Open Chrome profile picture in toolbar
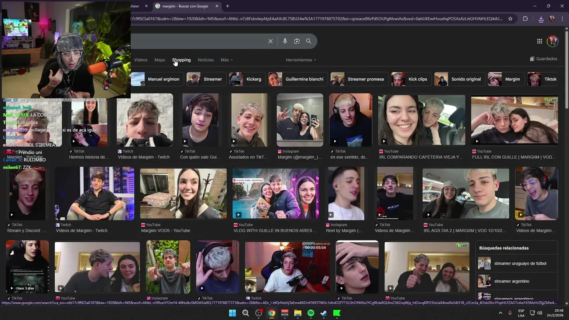The width and height of the screenshot is (569, 320). [x=552, y=19]
